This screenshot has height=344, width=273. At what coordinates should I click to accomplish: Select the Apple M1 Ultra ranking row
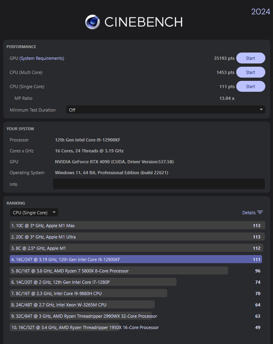(137, 237)
